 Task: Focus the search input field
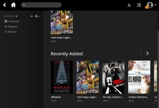(x=41, y=5)
